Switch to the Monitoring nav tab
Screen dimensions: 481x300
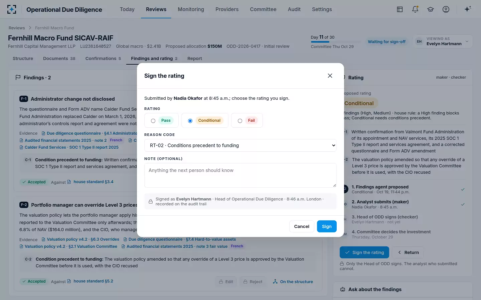[x=191, y=9]
